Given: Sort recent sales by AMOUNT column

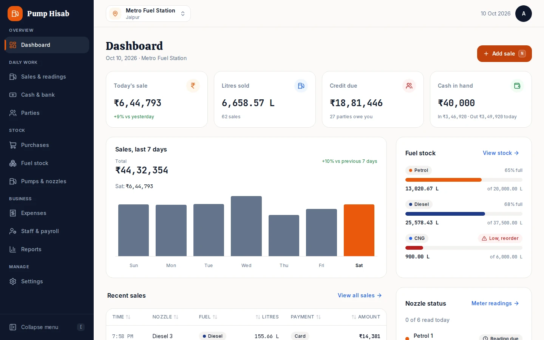Looking at the screenshot, I should pos(366,317).
